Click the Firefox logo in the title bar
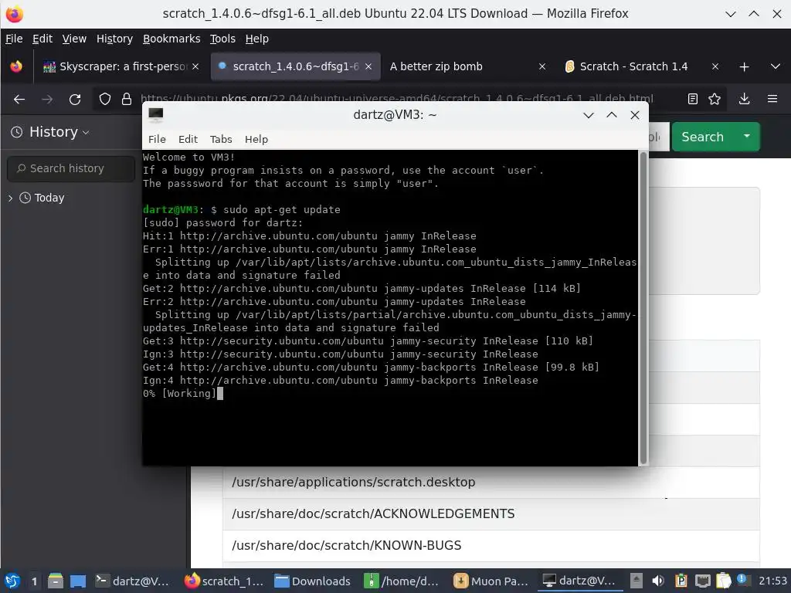 coord(14,14)
